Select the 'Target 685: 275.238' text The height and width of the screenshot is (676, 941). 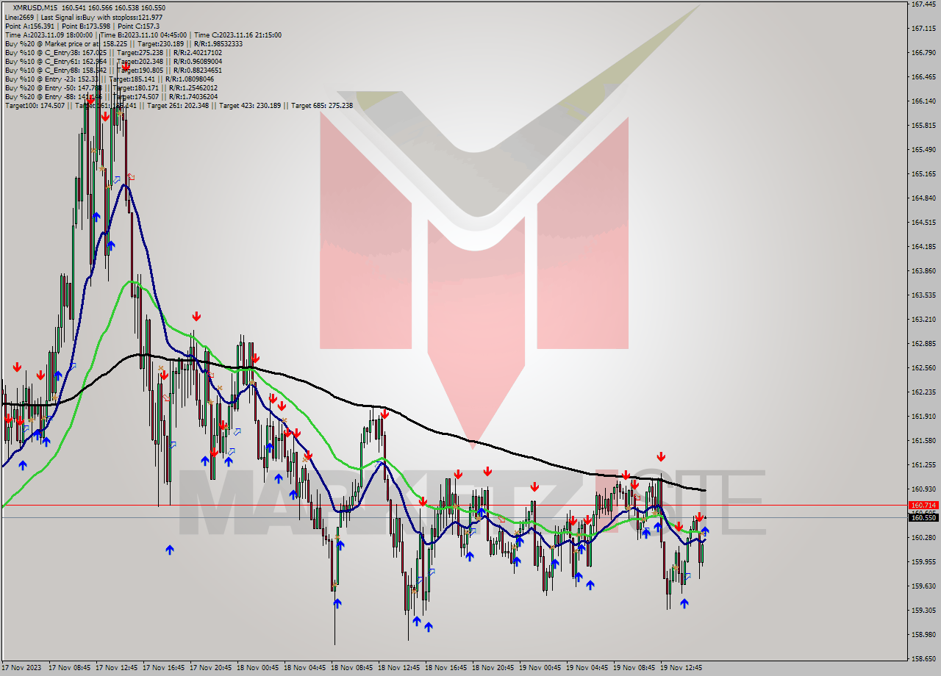(322, 105)
